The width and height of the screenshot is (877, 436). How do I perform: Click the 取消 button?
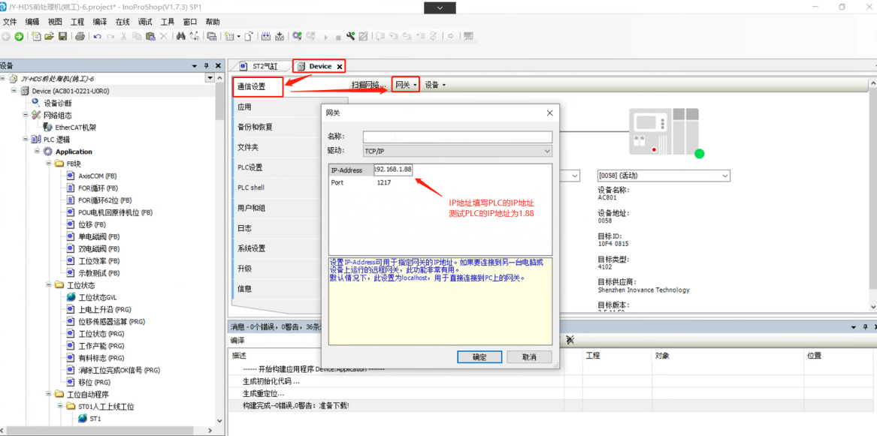(529, 357)
